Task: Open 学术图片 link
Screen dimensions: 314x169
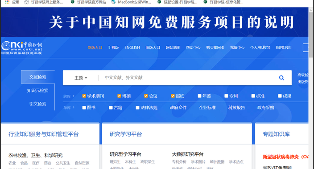Action: tap(198, 162)
